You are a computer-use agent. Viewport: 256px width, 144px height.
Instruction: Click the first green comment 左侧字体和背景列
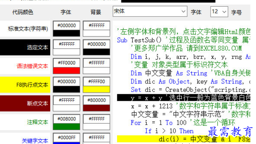(184, 32)
